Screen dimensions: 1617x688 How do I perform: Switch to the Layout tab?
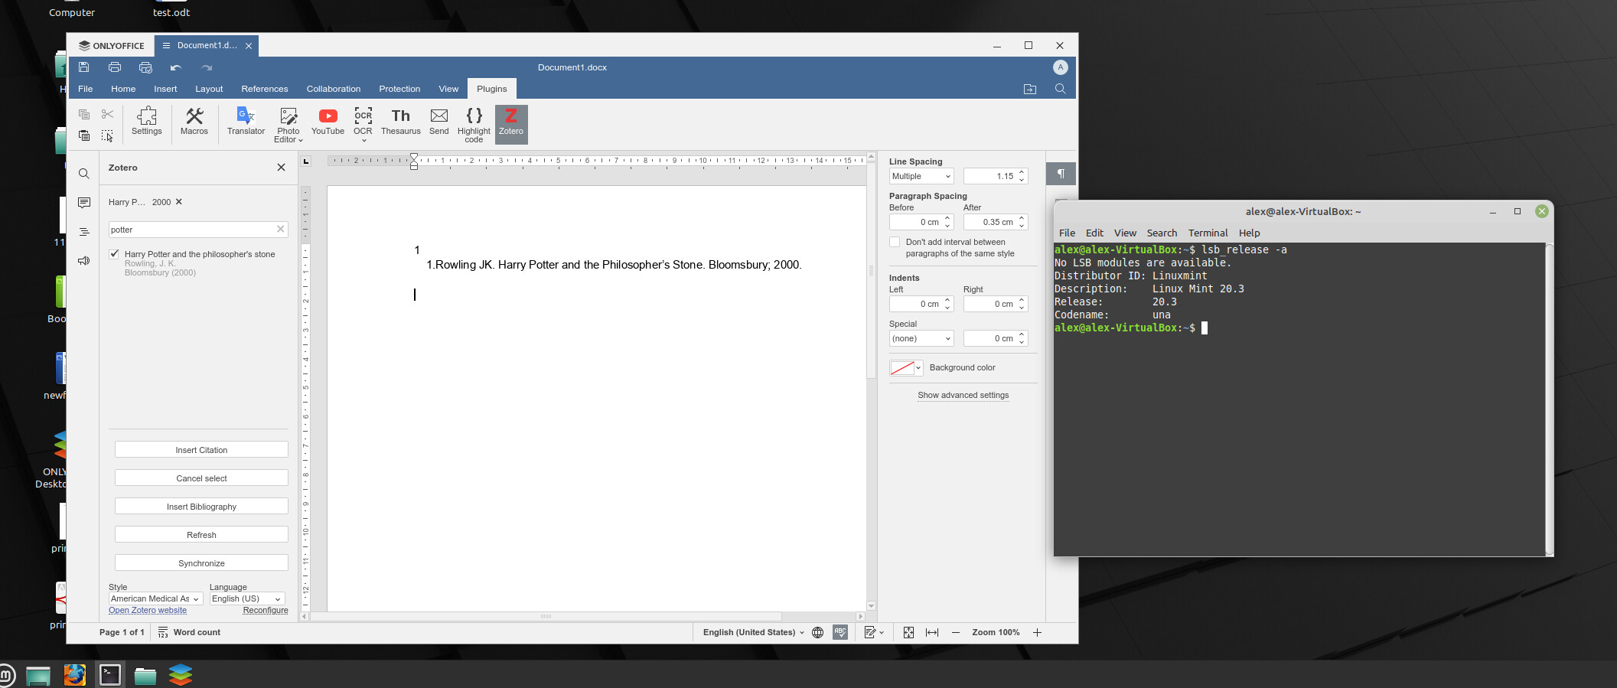pyautogui.click(x=209, y=89)
